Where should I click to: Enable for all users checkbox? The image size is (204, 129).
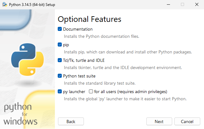(x=91, y=92)
